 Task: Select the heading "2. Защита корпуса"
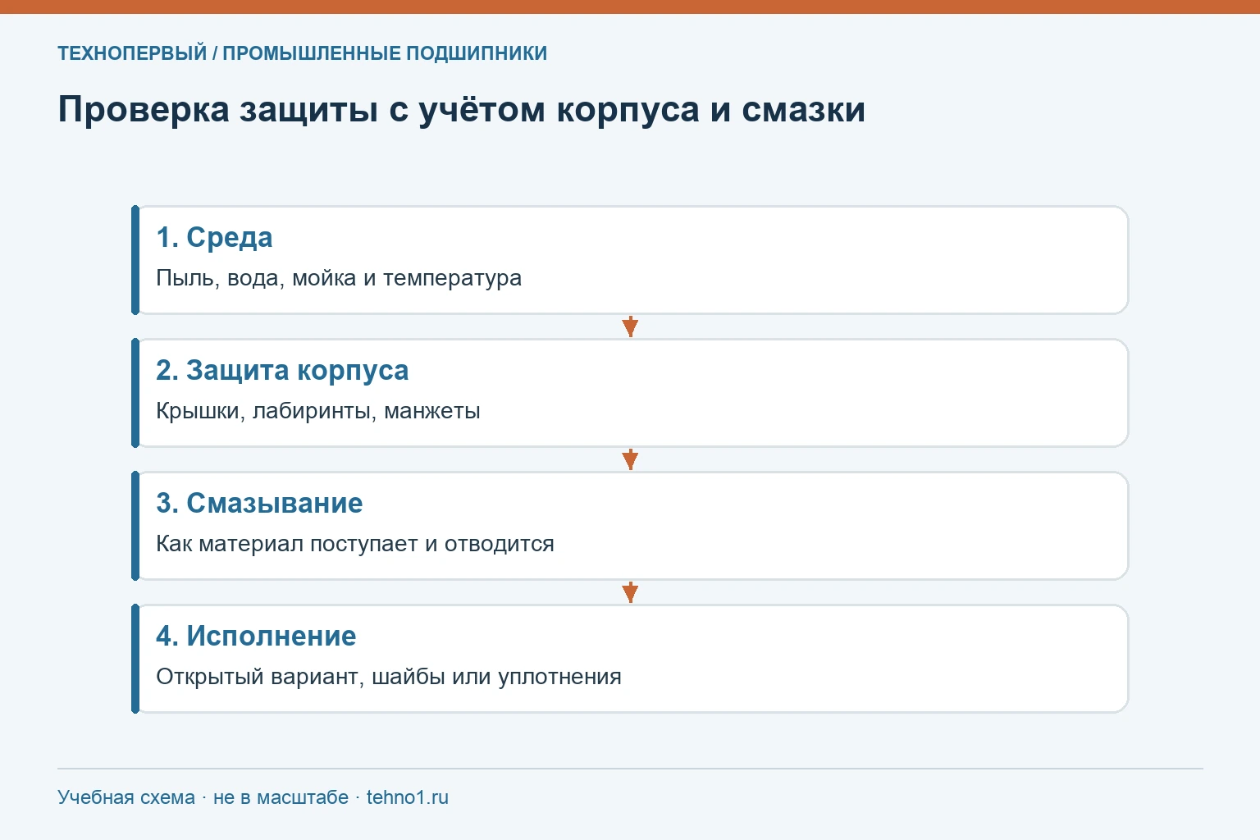282,370
